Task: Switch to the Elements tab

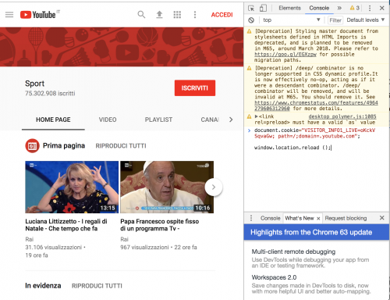Action: [x=289, y=8]
